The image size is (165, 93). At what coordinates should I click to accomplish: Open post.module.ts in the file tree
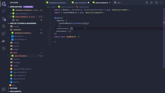click(21, 56)
